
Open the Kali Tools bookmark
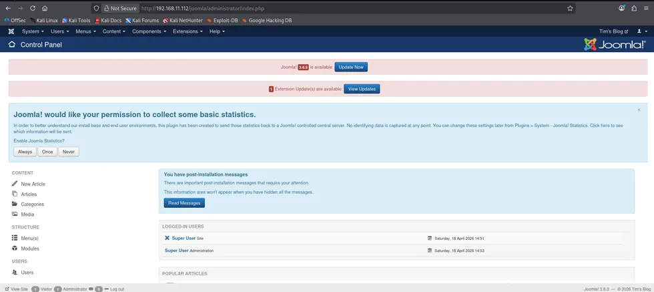pyautogui.click(x=76, y=20)
